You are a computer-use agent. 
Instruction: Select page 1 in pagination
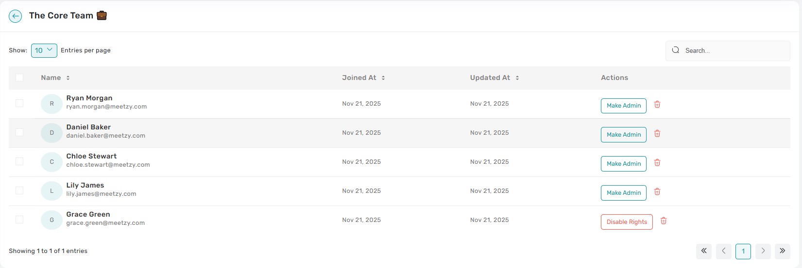click(743, 251)
